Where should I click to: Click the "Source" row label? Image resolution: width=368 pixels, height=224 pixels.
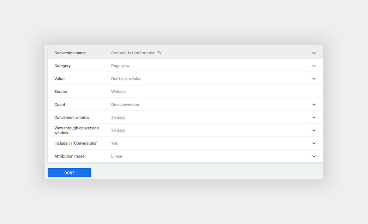point(61,92)
